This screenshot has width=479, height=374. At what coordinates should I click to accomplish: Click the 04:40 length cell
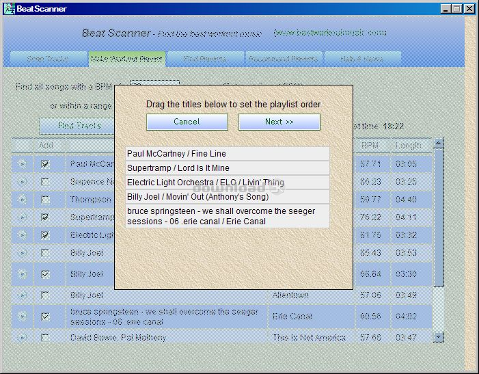[x=411, y=200]
